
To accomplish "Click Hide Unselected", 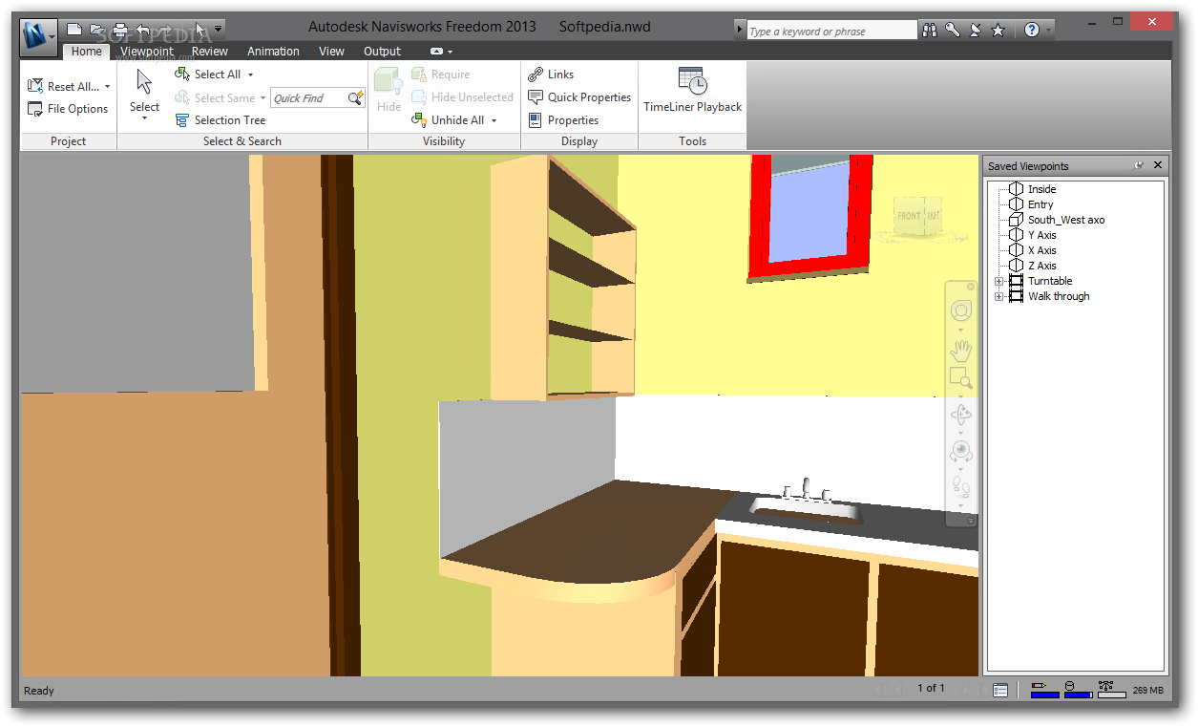I will click(x=463, y=97).
